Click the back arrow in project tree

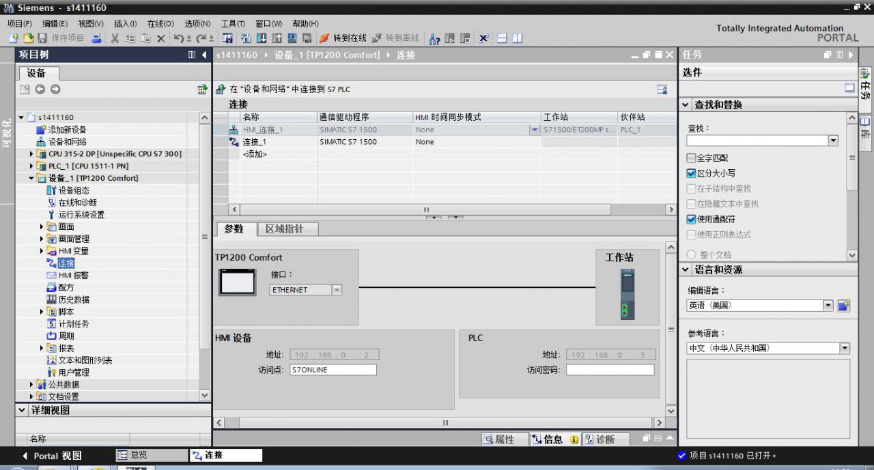coord(40,89)
